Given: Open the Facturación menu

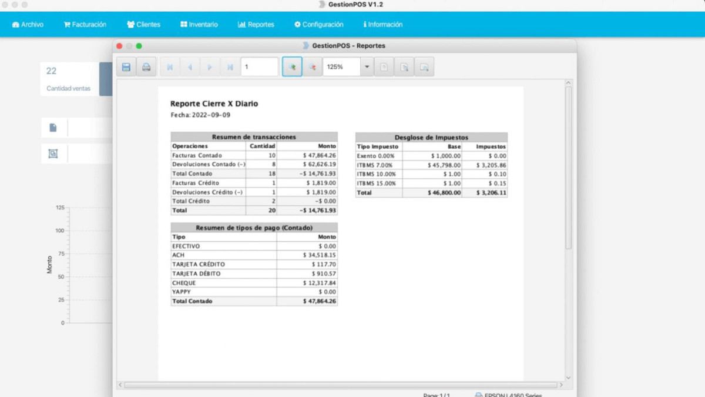Looking at the screenshot, I should tap(85, 25).
